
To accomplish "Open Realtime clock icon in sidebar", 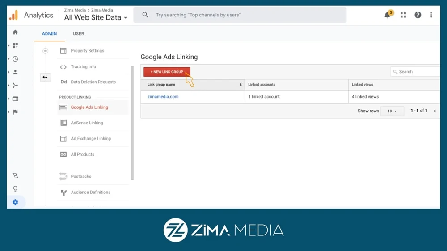I will point(15,59).
